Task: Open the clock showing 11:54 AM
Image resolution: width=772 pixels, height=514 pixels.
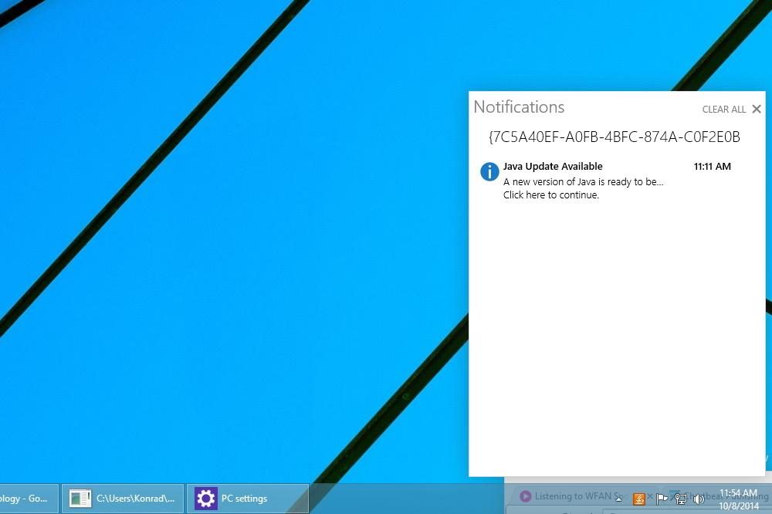Action: tap(739, 499)
